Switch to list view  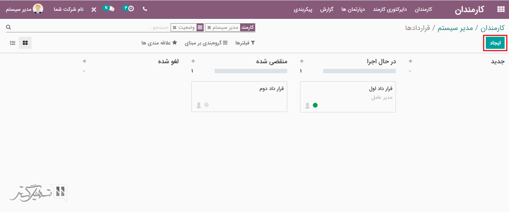click(x=13, y=43)
